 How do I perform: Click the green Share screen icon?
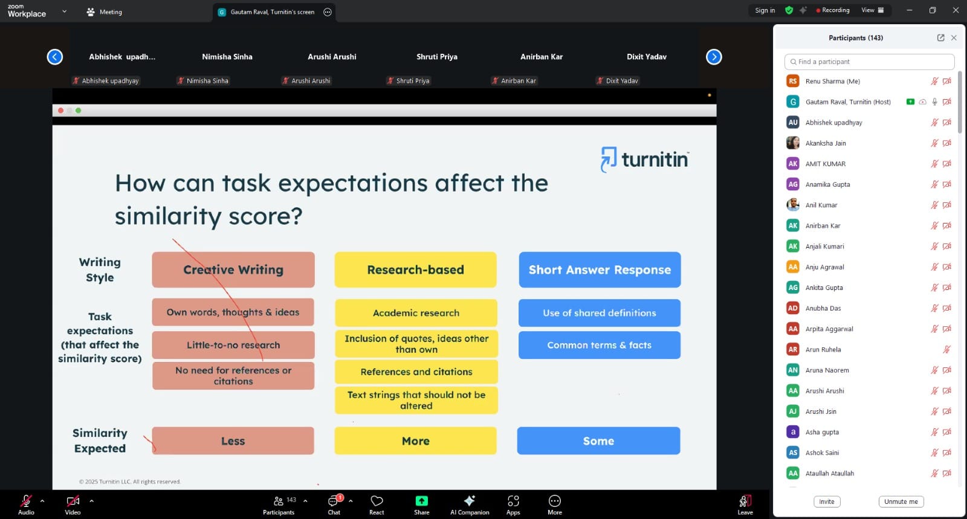click(421, 501)
